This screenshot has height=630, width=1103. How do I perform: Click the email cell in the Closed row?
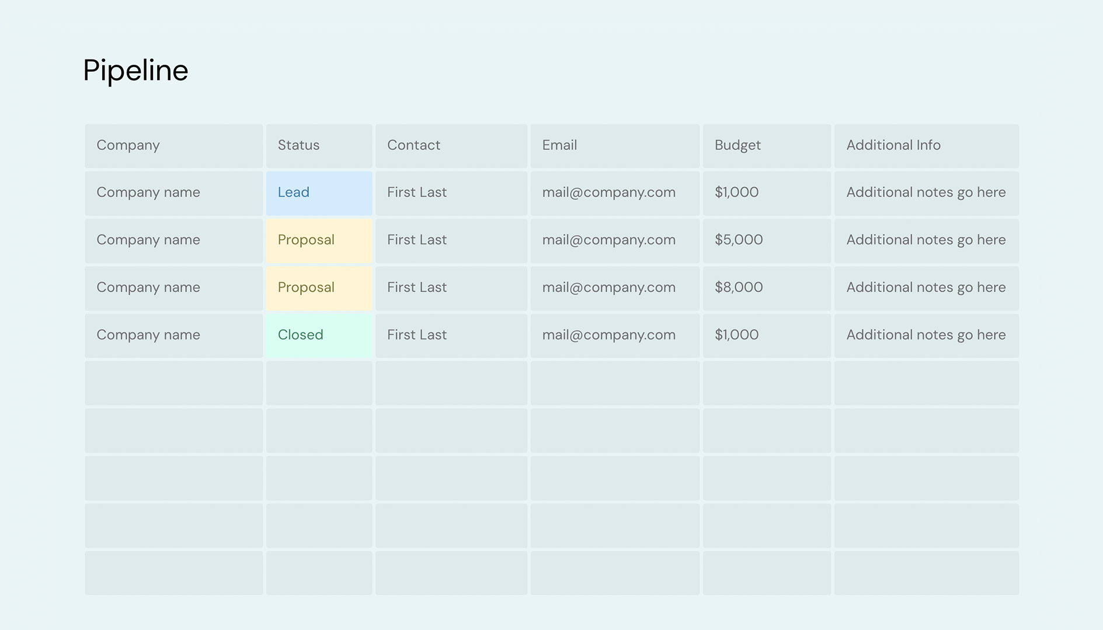click(609, 335)
